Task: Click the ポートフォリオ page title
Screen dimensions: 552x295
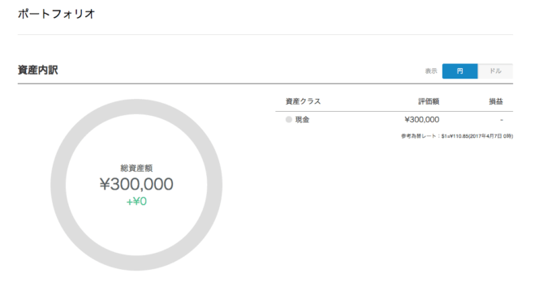Action: coord(56,14)
